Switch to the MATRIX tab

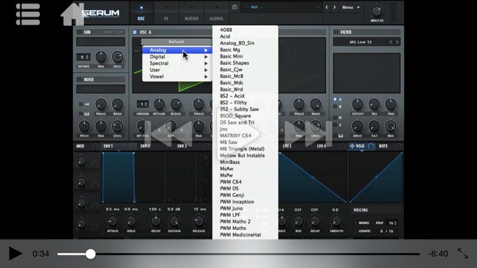coord(191,13)
